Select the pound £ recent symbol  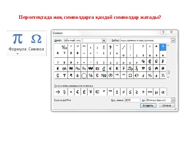84,92
